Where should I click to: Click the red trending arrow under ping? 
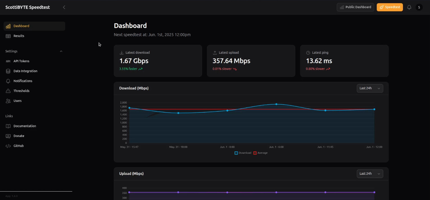328,69
